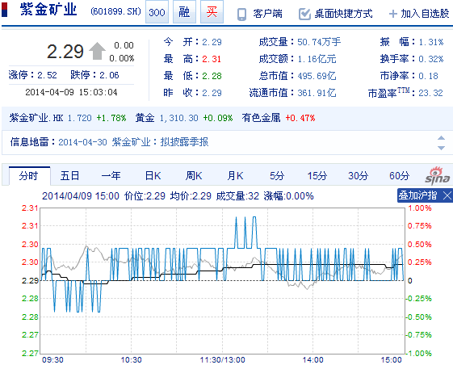453x365 pixels.
Task: Click the news ticker up arrow
Action: pos(441,138)
